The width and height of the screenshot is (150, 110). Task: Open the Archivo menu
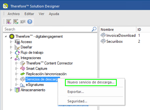pos(14,14)
